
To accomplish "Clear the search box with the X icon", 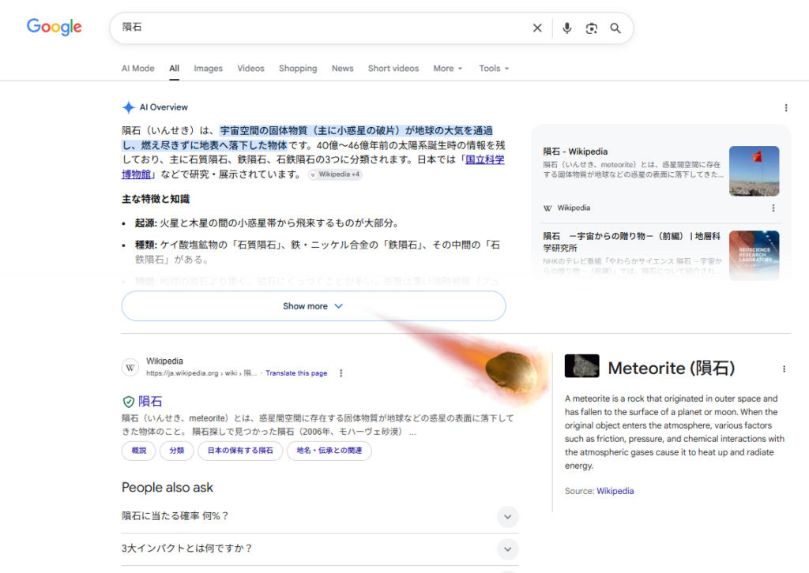I will pos(537,28).
